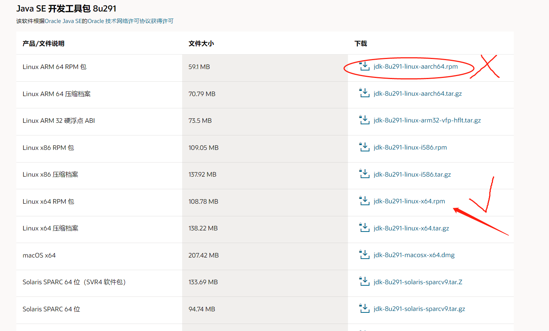
Task: Download jdk-8u291-linux-x64.tar.gz link
Action: [411, 228]
